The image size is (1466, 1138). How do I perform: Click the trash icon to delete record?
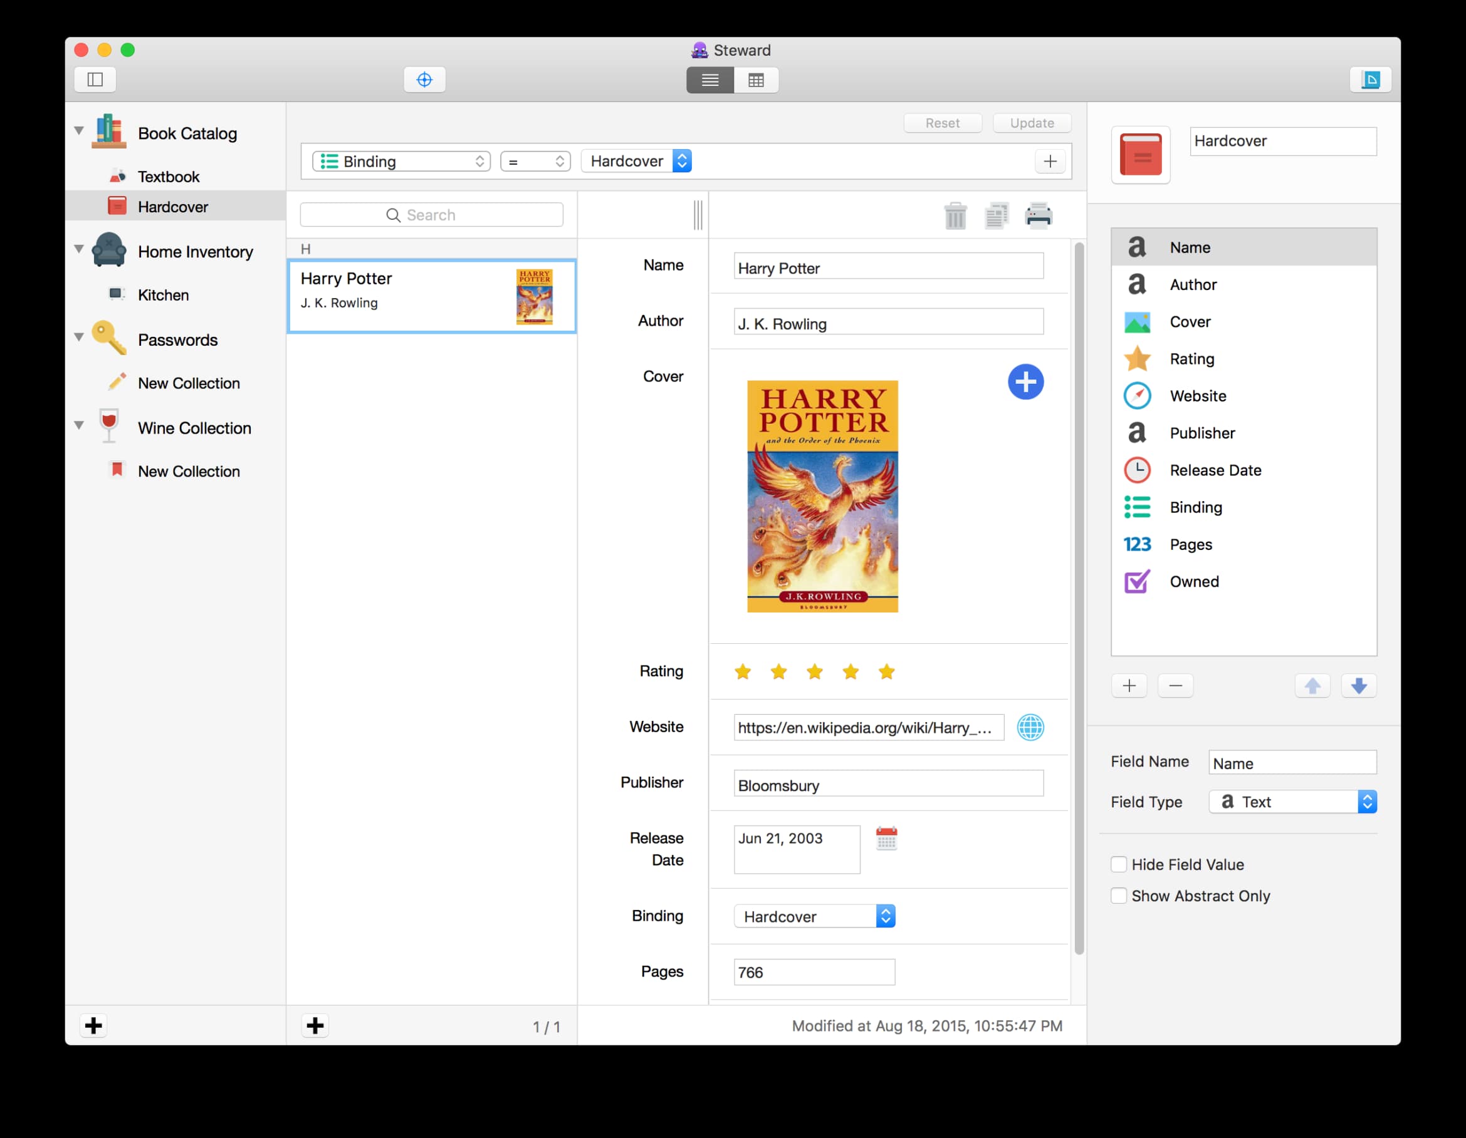coord(955,216)
